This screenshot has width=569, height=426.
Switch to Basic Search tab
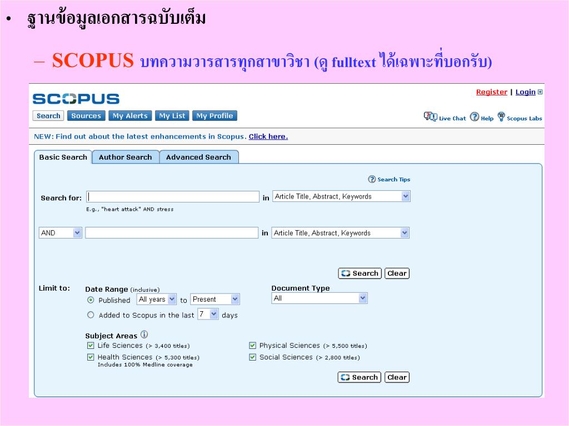click(x=63, y=157)
